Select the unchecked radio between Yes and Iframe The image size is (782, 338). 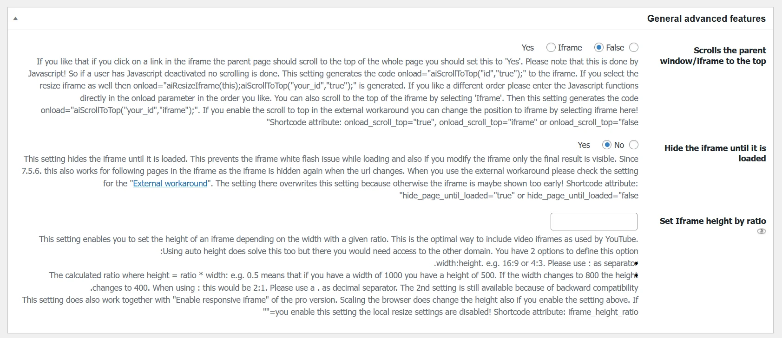point(551,47)
